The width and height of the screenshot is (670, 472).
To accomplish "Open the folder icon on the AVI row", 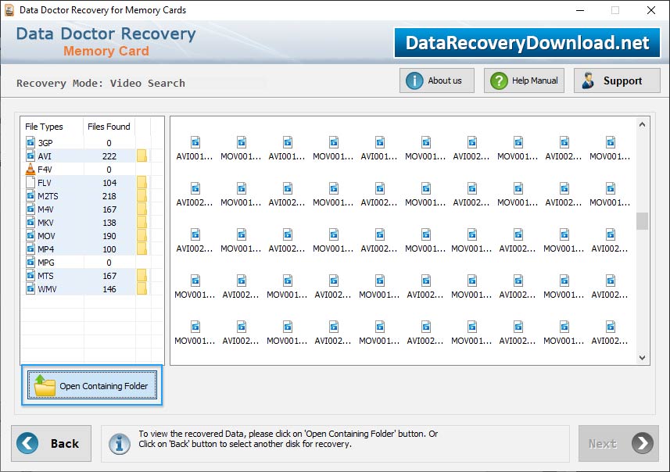I will point(142,156).
